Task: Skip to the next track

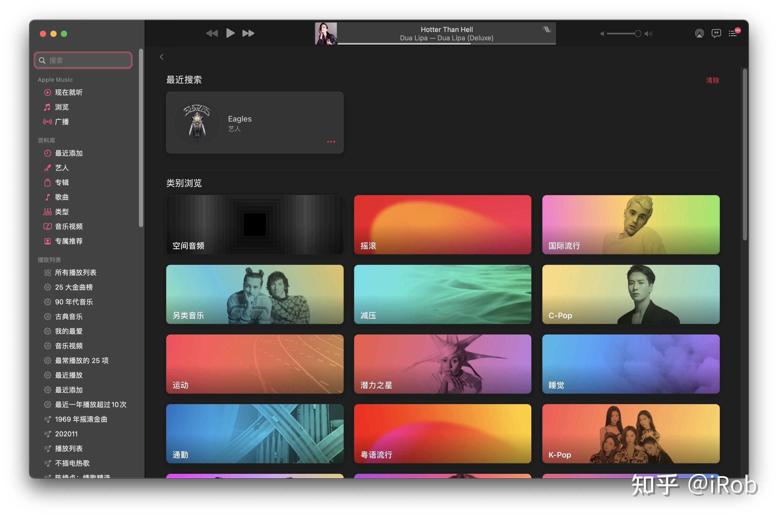Action: coord(248,33)
